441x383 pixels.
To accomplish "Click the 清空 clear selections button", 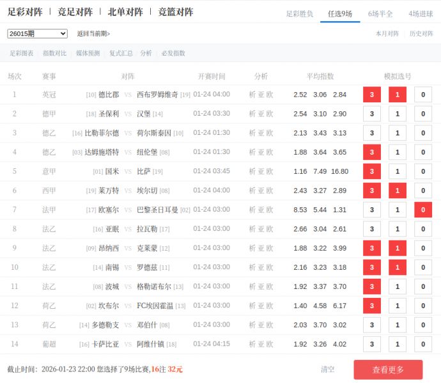I will pos(327,370).
